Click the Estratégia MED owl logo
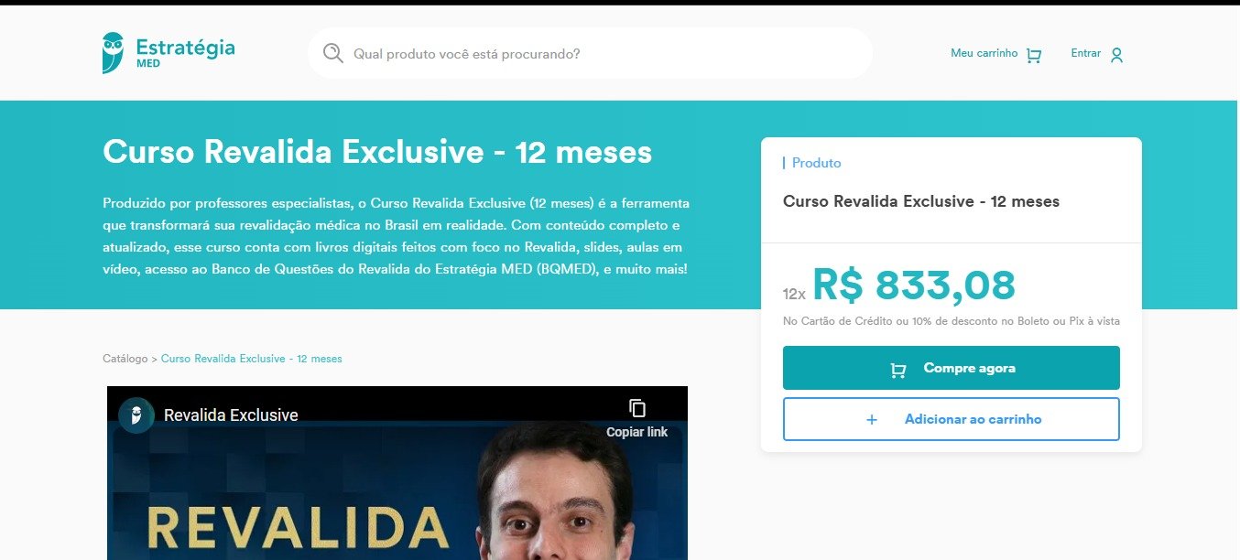The width and height of the screenshot is (1240, 560). click(114, 52)
